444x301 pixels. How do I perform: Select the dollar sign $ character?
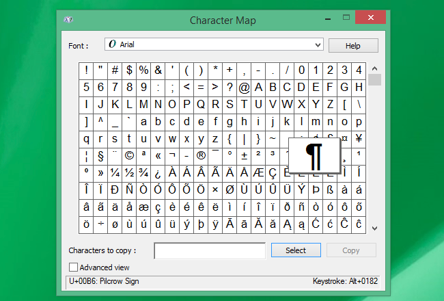[129, 70]
